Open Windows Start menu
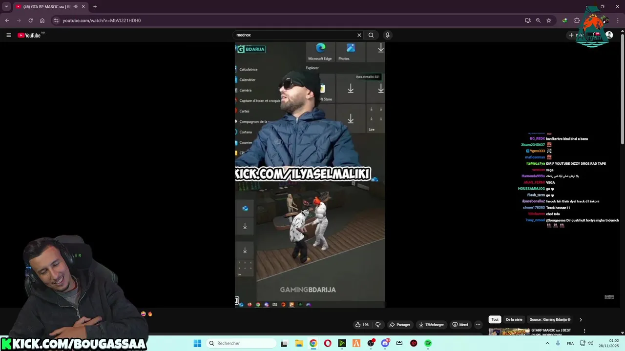 [x=197, y=343]
